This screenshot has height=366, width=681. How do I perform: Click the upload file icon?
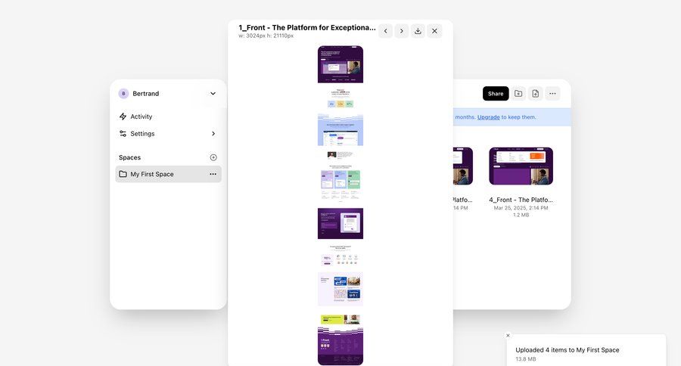535,94
